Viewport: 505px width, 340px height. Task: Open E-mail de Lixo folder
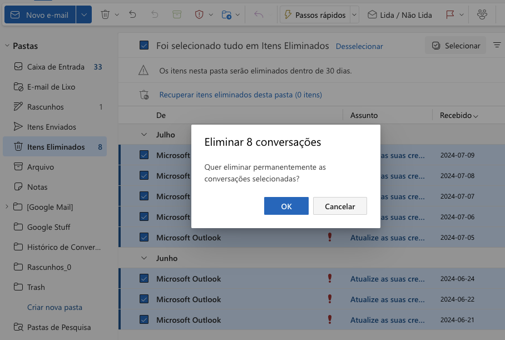tap(55, 87)
